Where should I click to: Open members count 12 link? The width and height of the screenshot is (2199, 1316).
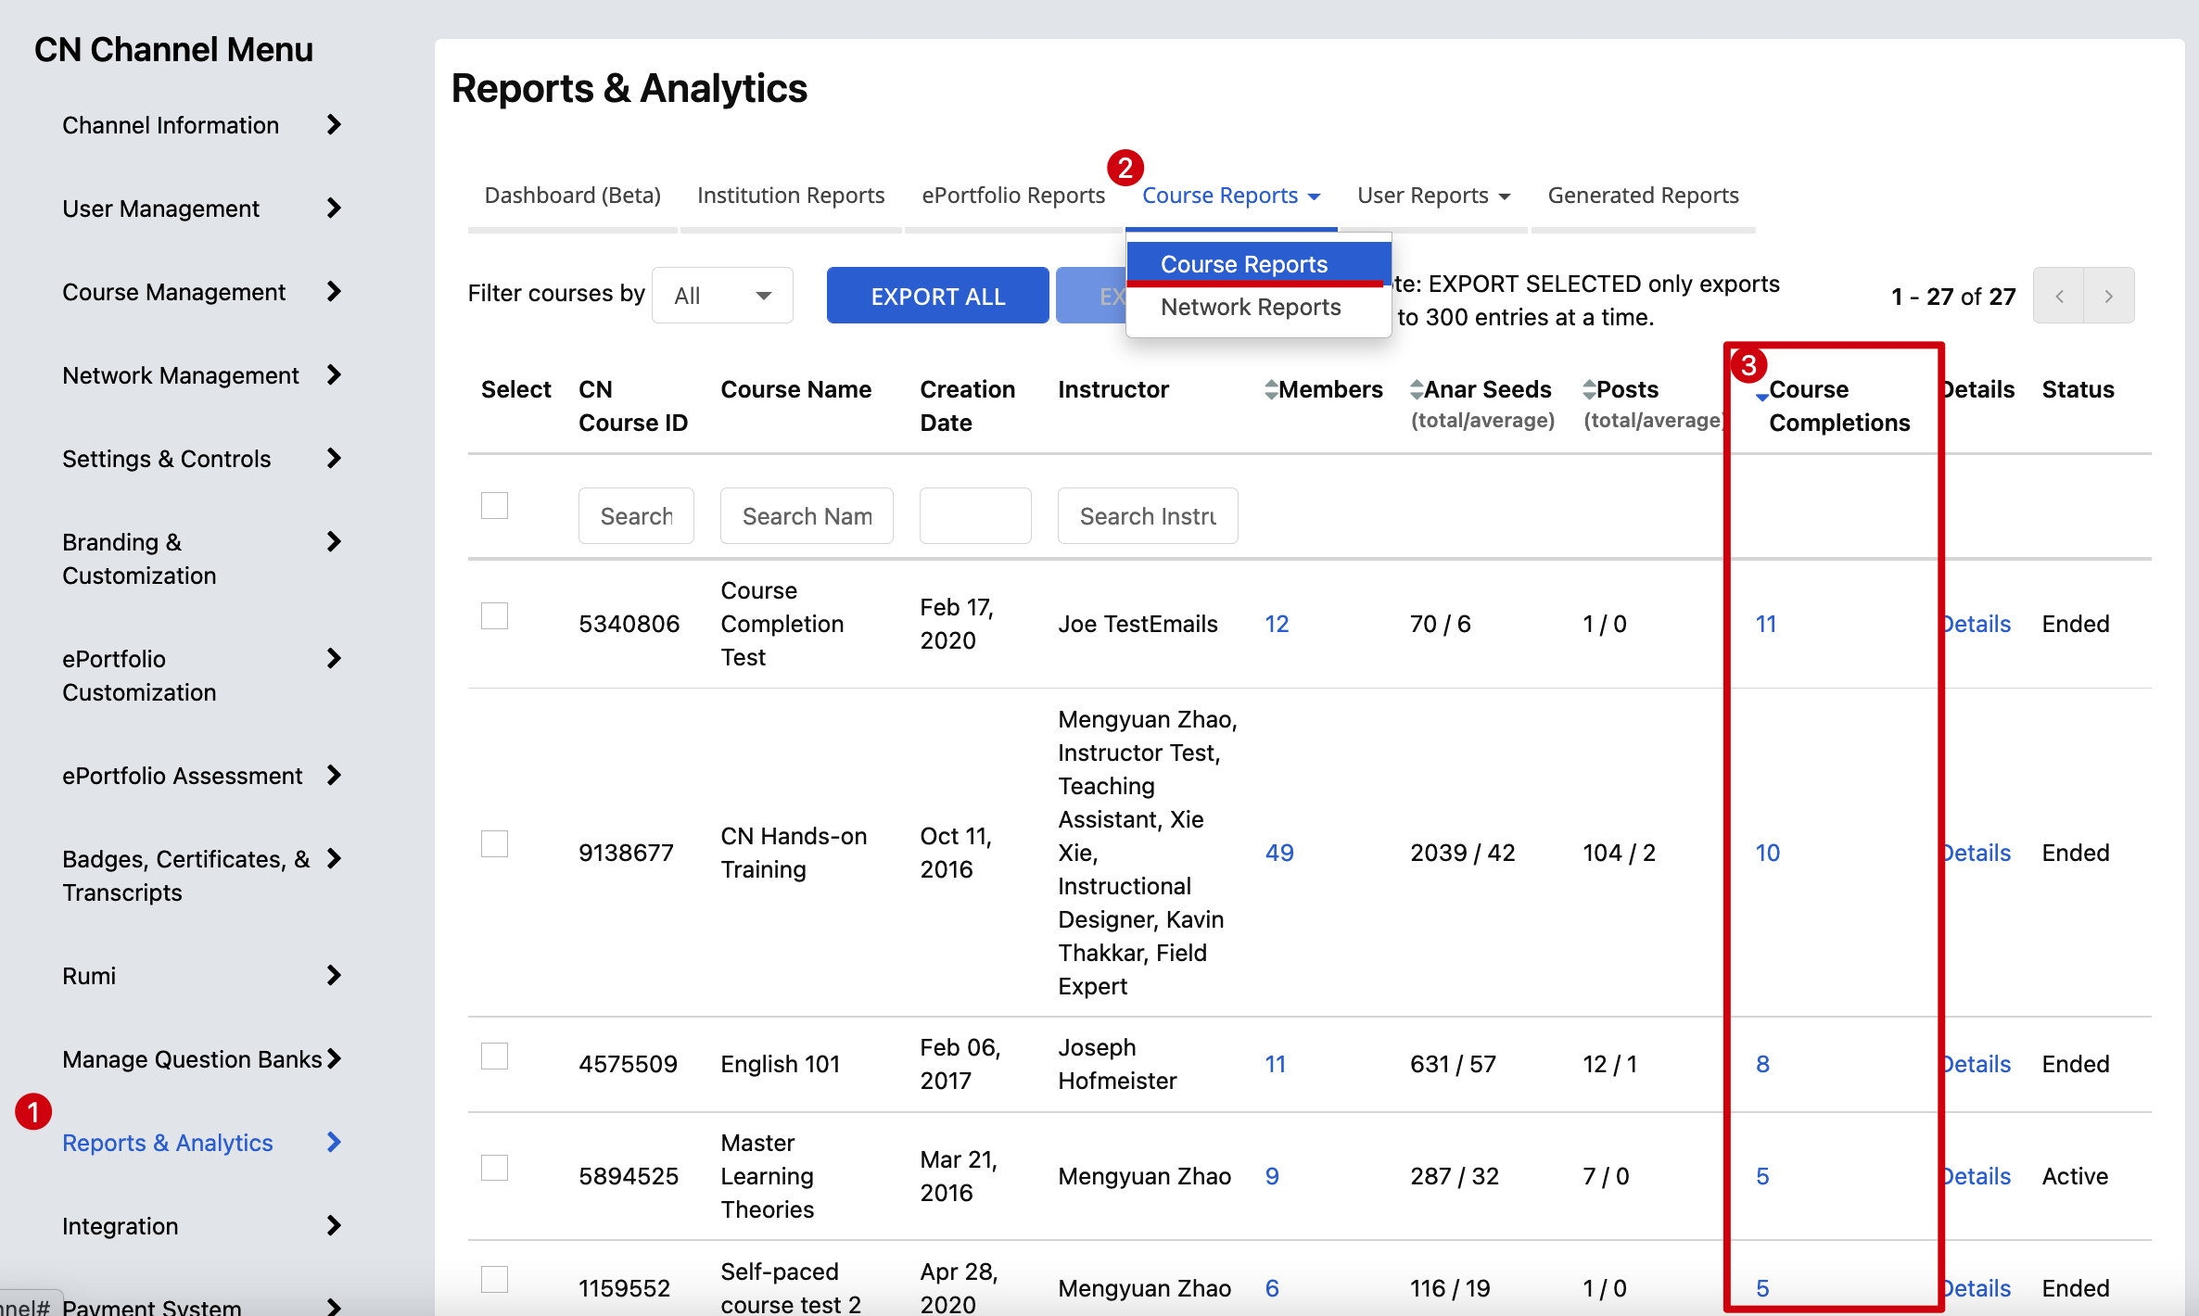1277,624
